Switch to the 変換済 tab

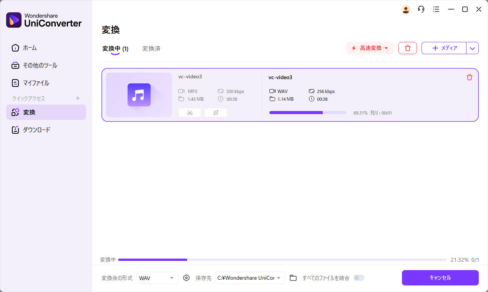pos(151,49)
